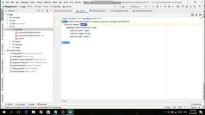The width and height of the screenshot is (205, 115).
Task: Open the Logcat tool window button
Action: click(20, 104)
